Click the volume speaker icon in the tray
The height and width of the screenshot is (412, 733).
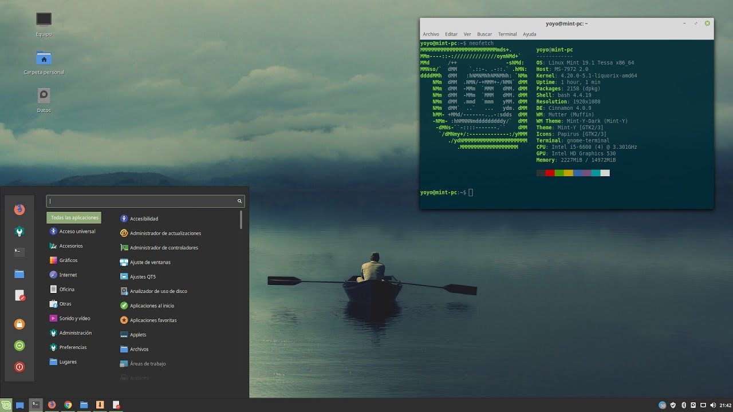pyautogui.click(x=713, y=405)
